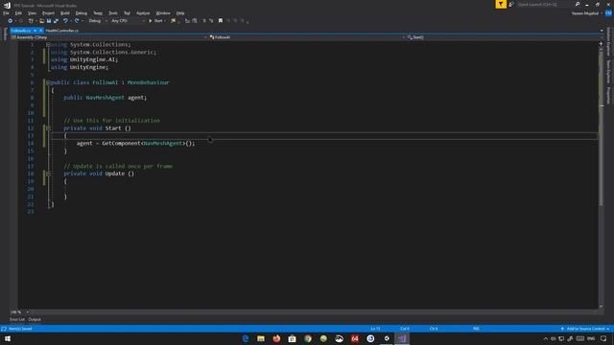The image size is (614, 345).
Task: Click the NavMeshAgent type on line 8
Action: tap(105, 98)
